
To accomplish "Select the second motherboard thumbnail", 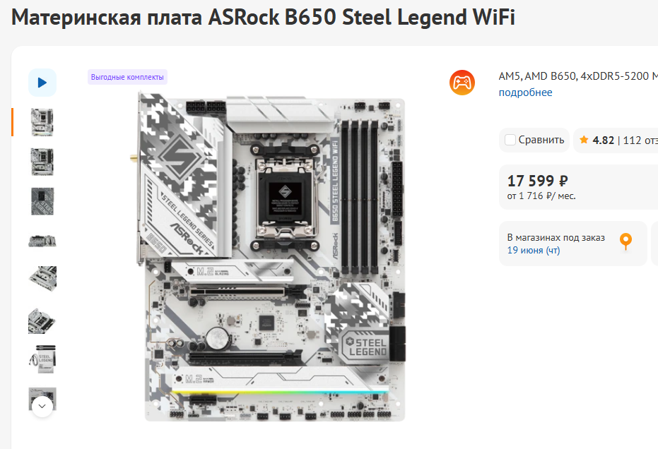I will pos(42,162).
